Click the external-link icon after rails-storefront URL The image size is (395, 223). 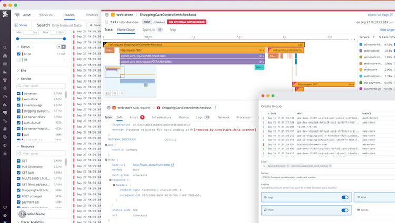coord(173,165)
